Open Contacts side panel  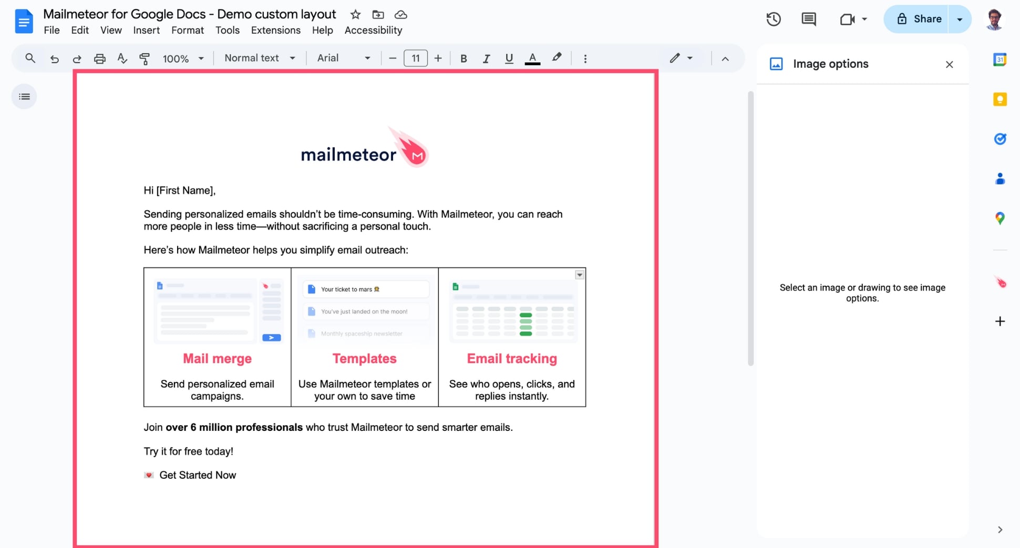click(1000, 179)
